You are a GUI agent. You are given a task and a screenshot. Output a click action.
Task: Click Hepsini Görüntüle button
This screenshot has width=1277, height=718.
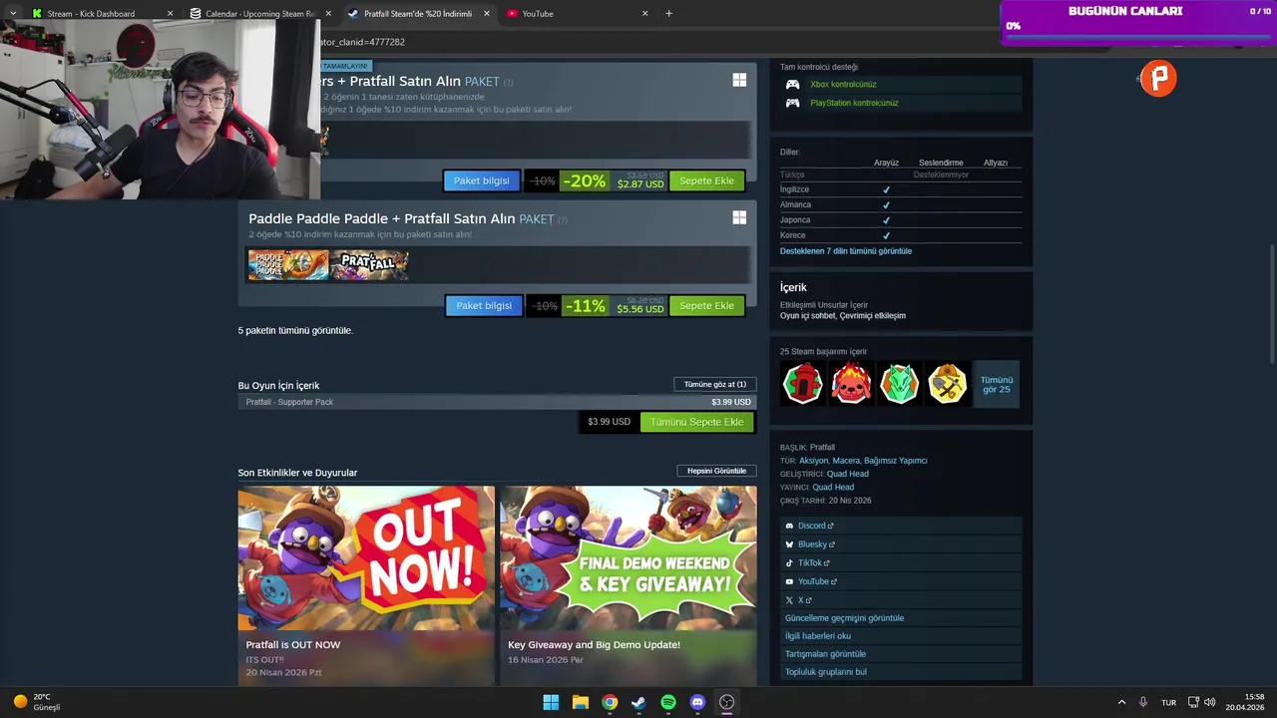pyautogui.click(x=716, y=471)
